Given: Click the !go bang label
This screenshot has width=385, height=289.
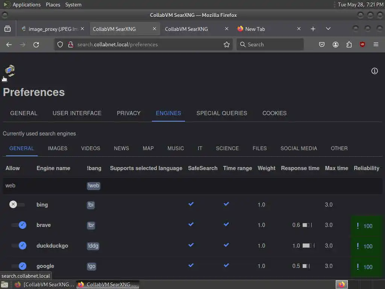Looking at the screenshot, I should tap(91, 266).
